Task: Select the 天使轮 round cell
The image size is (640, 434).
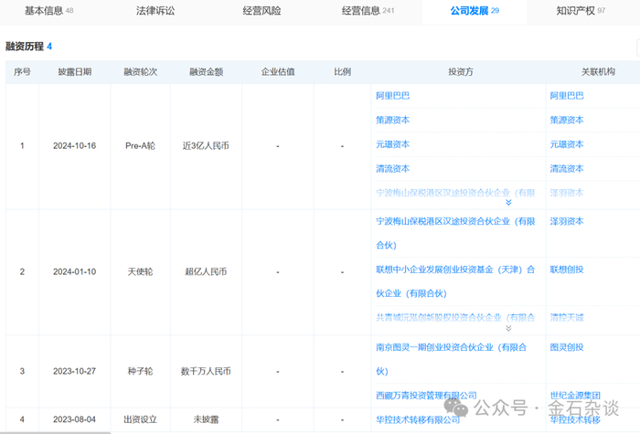Action: [141, 272]
